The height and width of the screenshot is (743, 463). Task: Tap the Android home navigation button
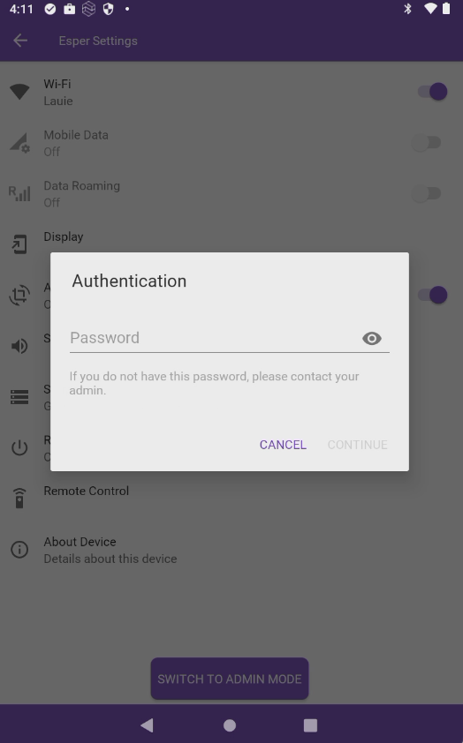[230, 725]
